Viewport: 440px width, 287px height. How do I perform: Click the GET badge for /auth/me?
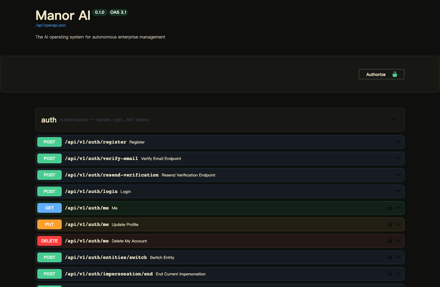tap(50, 208)
